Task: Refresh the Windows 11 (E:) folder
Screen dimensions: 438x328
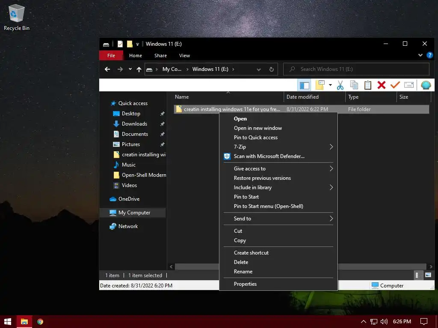Action: pyautogui.click(x=271, y=70)
